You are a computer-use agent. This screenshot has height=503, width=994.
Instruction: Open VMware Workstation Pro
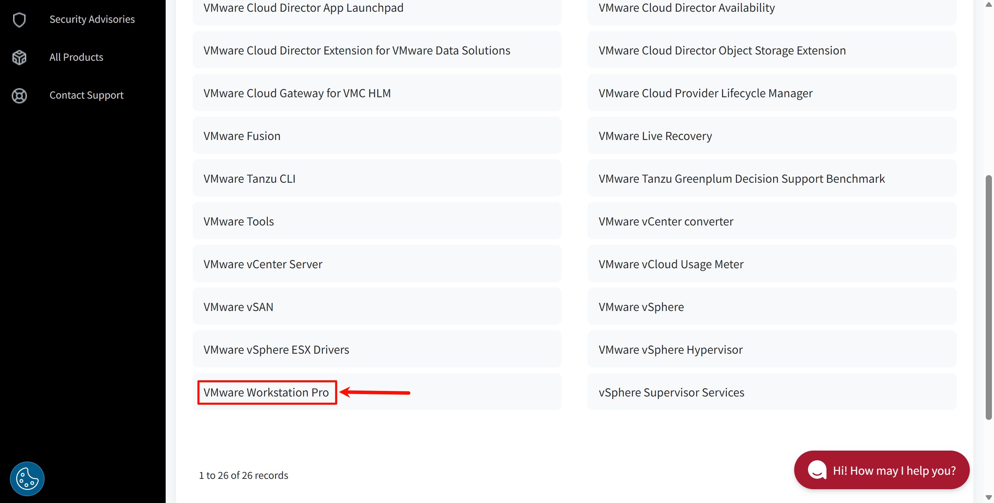pyautogui.click(x=266, y=392)
